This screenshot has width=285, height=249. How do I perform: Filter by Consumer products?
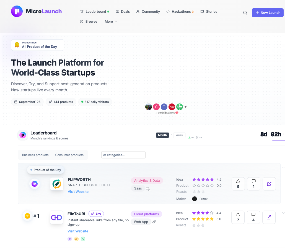coord(69,155)
